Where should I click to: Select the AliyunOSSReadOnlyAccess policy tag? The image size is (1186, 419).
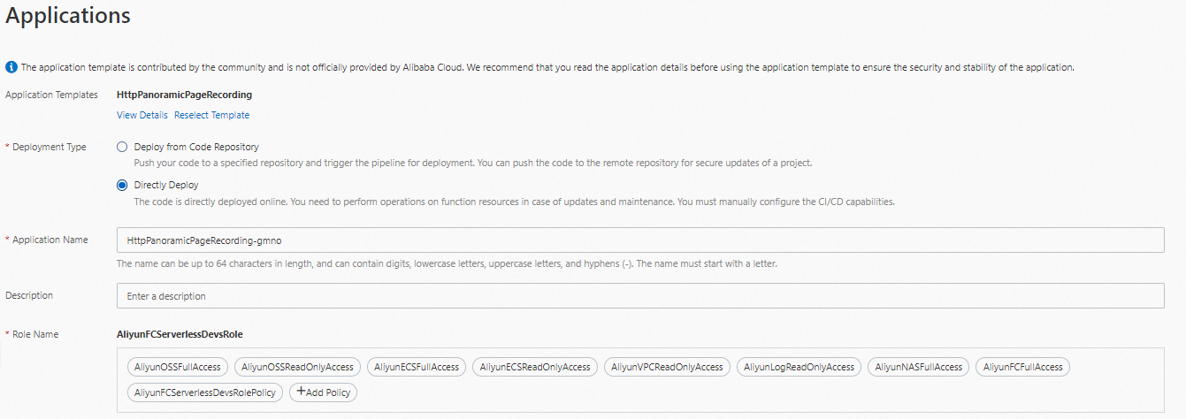click(297, 367)
